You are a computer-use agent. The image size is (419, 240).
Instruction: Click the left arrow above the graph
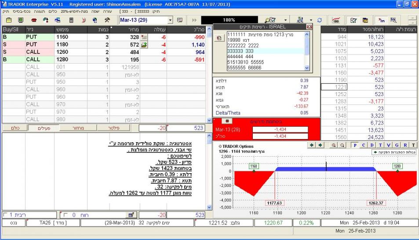312,145
